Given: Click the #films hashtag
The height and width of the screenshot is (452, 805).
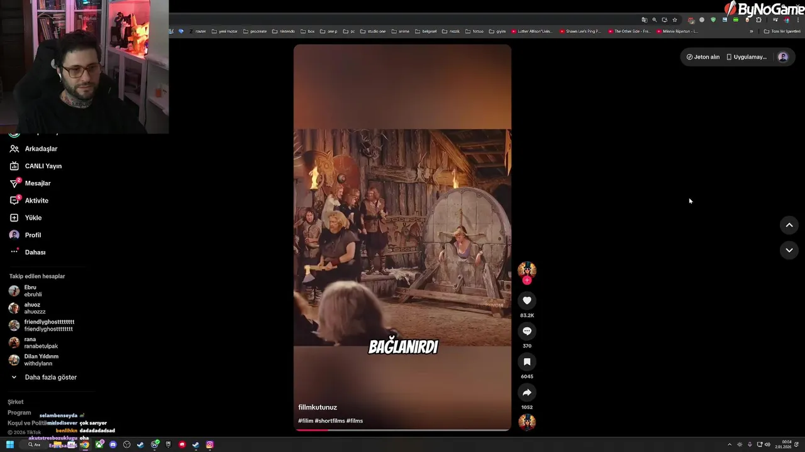Looking at the screenshot, I should click(x=355, y=421).
